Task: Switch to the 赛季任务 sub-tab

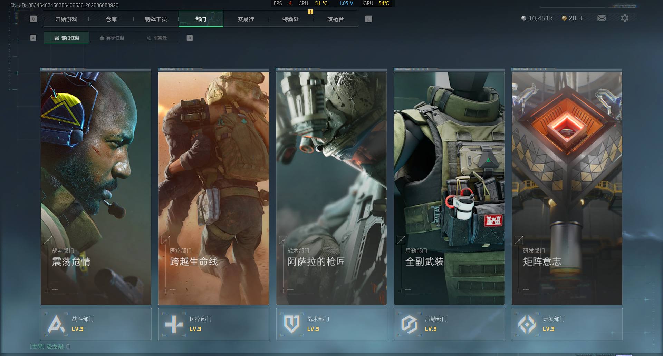Action: pyautogui.click(x=112, y=38)
